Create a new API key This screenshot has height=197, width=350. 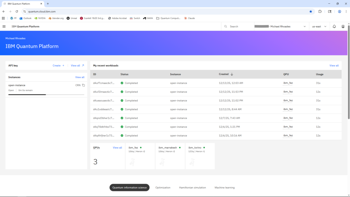pyautogui.click(x=58, y=66)
